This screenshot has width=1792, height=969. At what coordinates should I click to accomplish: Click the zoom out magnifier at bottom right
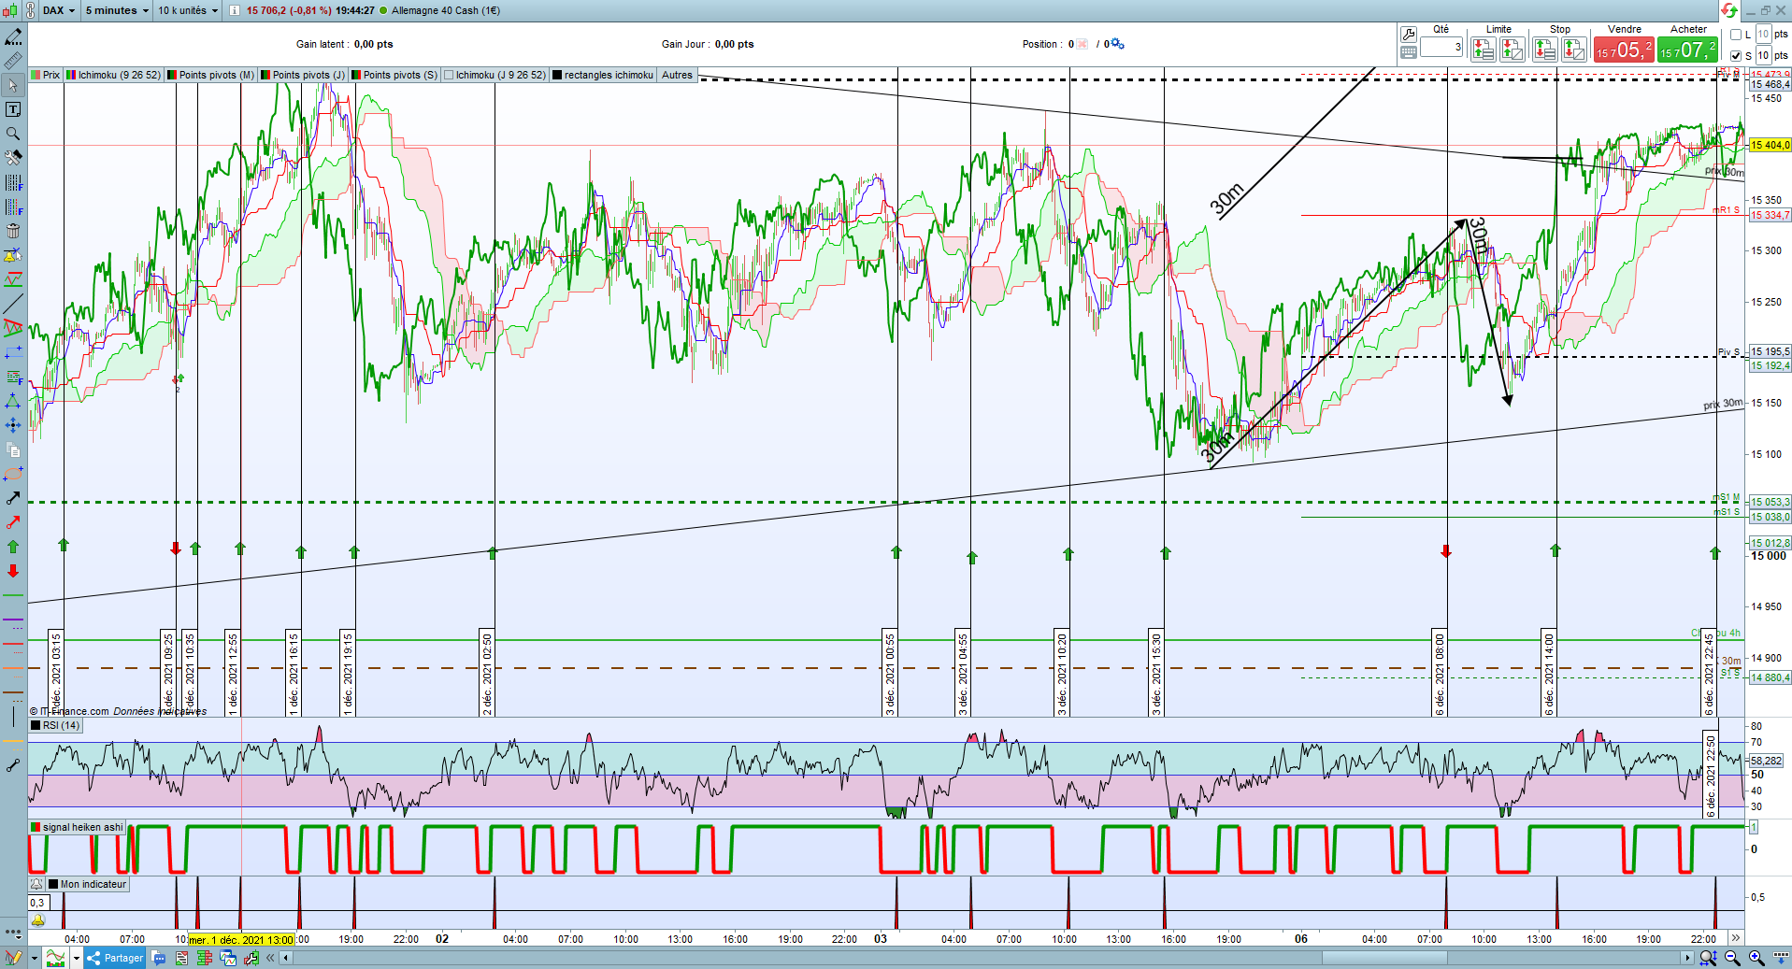click(1732, 958)
